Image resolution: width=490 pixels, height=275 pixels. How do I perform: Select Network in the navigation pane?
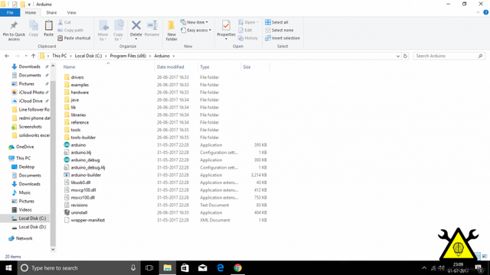click(21, 238)
